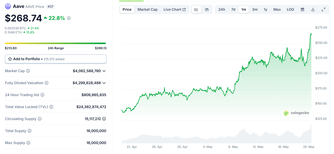This screenshot has width=334, height=154.
Task: Expand chart to fullscreen
Action: [x=324, y=9]
